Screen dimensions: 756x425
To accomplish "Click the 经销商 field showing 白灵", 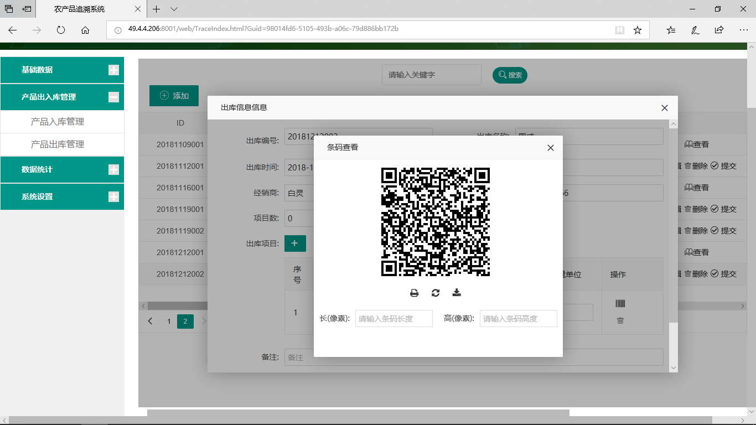I will click(299, 193).
